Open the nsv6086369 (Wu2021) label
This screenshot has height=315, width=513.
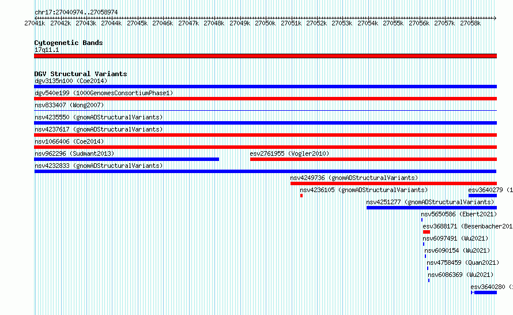click(x=461, y=275)
